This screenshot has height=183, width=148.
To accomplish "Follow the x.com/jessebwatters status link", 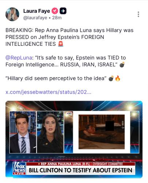I will click(x=48, y=92).
